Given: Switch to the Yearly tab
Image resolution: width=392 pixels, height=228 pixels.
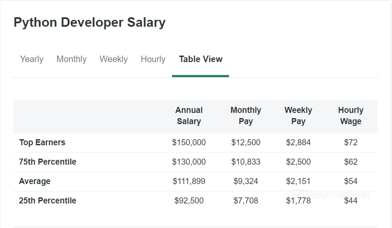Looking at the screenshot, I should pos(31,59).
